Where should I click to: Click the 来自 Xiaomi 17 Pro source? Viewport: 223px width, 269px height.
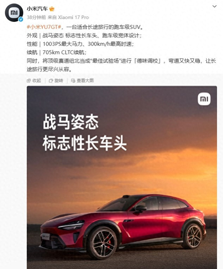[x=68, y=17]
